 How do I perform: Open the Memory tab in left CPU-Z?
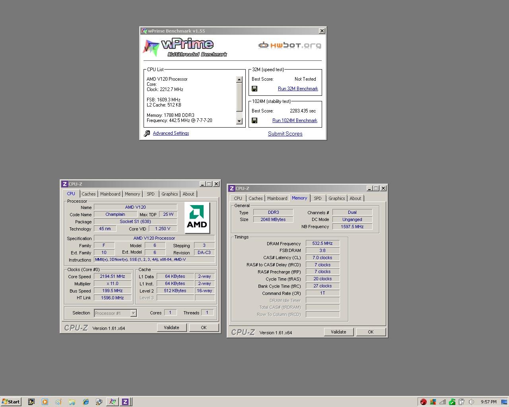pos(132,194)
